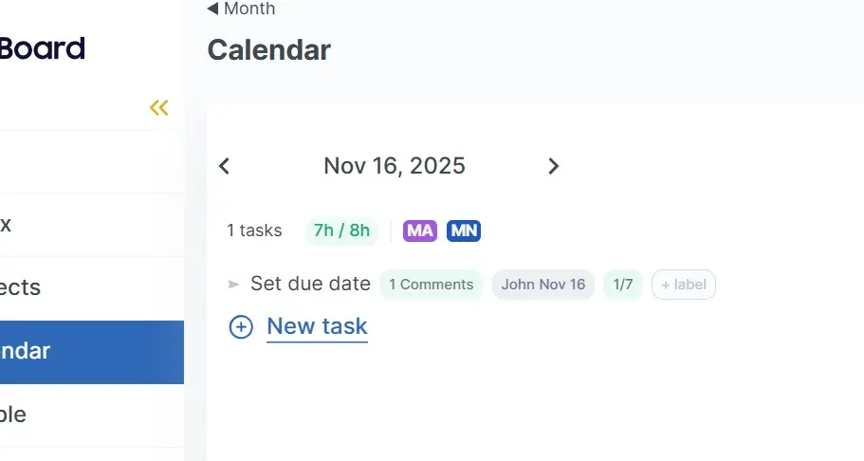Image resolution: width=864 pixels, height=461 pixels.
Task: Click the purple MA avatar badge
Action: coord(420,230)
